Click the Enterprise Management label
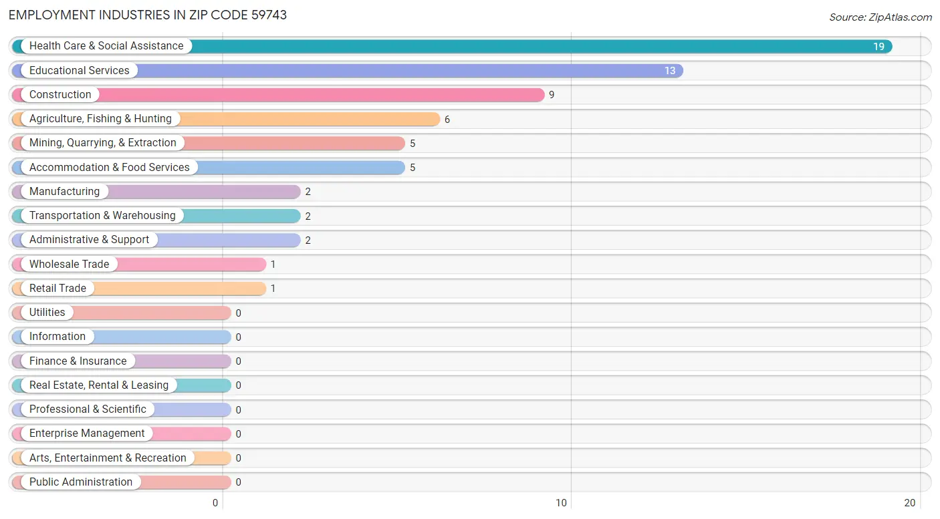 (87, 434)
